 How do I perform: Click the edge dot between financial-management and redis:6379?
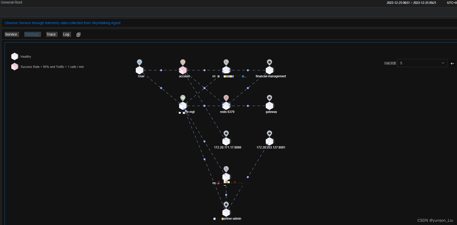click(x=248, y=88)
